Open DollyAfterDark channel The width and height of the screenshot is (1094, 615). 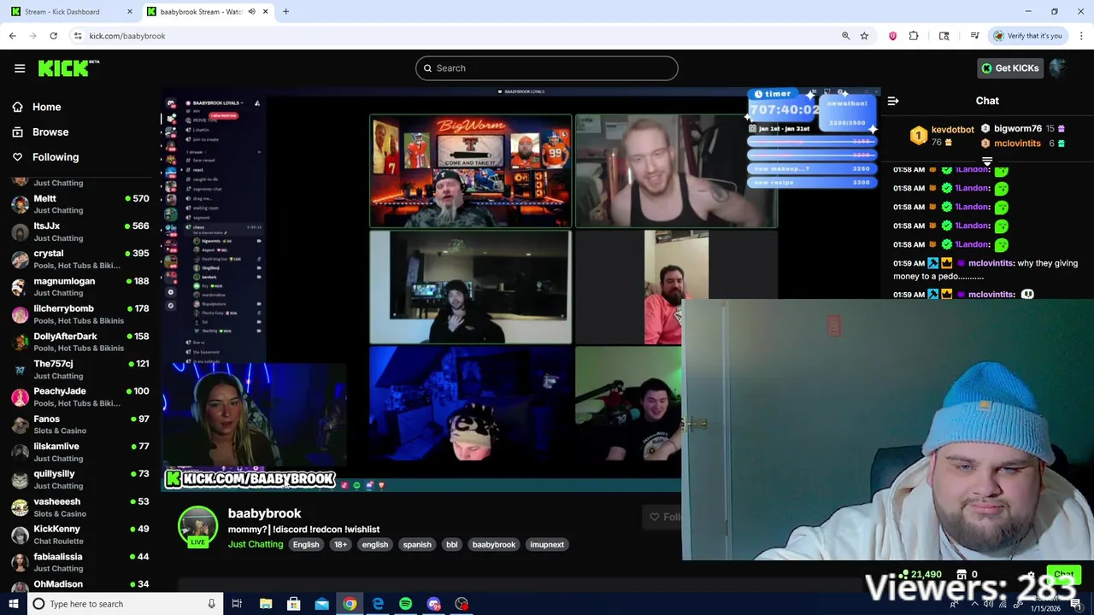tap(80, 342)
